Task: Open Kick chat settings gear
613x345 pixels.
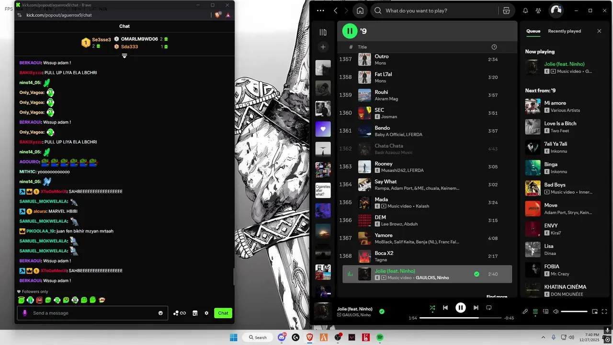Action: pyautogui.click(x=206, y=313)
